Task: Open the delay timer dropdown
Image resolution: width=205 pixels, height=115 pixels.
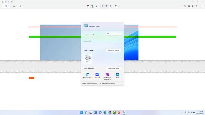Action: [x=21, y=6]
